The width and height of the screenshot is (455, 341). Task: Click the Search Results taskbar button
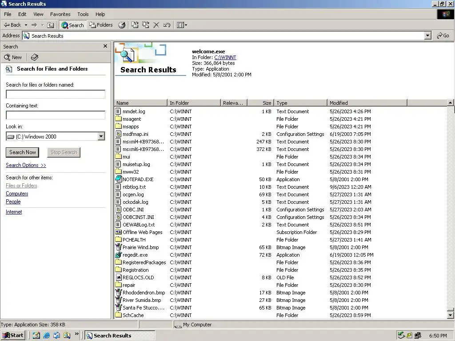click(120, 336)
